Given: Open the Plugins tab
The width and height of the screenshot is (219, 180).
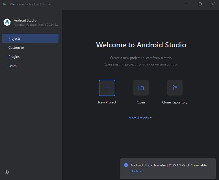Looking at the screenshot, I should coord(30,57).
